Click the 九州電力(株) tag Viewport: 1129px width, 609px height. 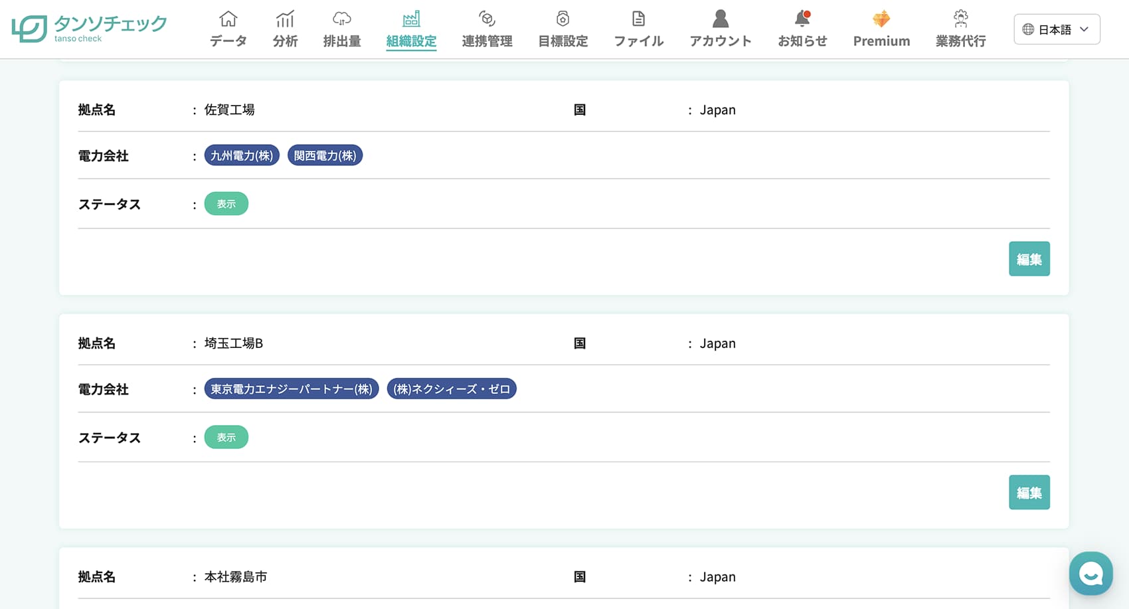point(242,155)
